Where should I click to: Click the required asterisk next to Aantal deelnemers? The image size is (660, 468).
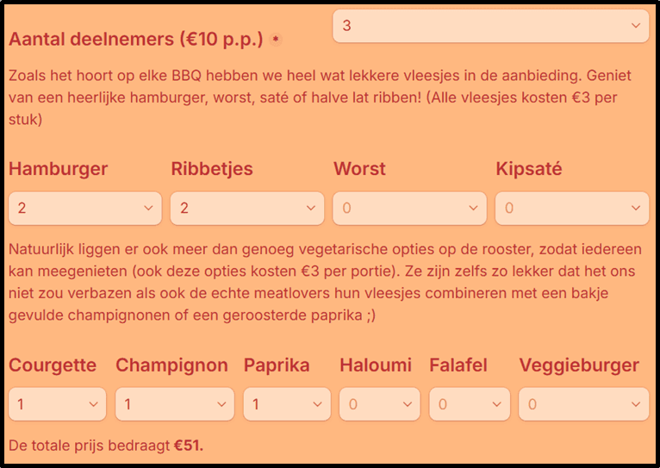click(x=276, y=40)
